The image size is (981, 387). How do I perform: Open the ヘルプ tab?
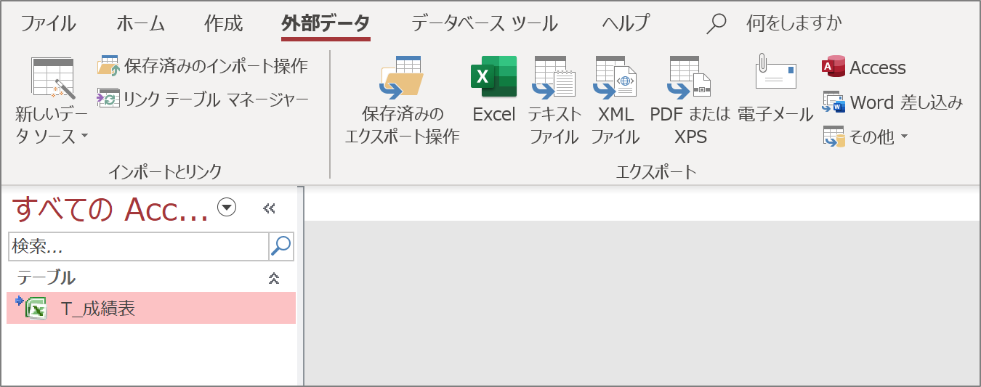626,23
